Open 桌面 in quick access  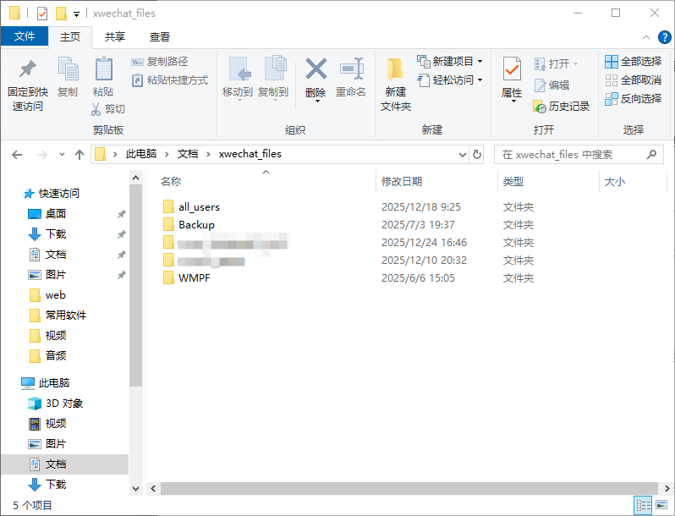pos(56,214)
